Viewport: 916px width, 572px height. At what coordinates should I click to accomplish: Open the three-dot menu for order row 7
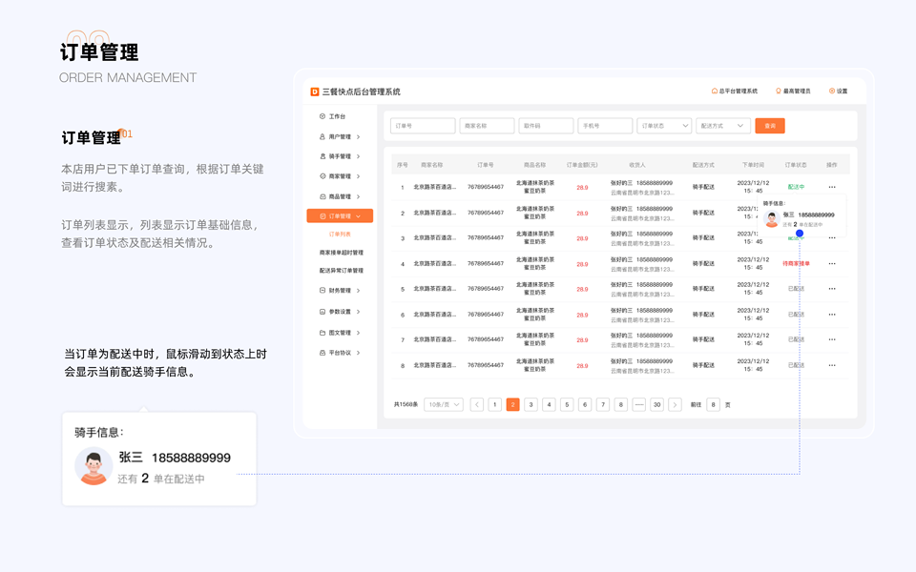click(x=832, y=339)
